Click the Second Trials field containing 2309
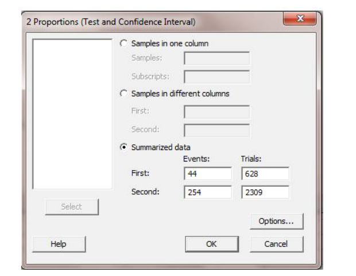The width and height of the screenshot is (356, 276). (x=265, y=192)
